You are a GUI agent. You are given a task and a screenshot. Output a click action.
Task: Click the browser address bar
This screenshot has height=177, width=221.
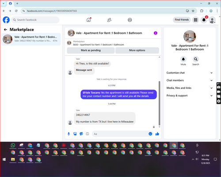[x=103, y=11]
